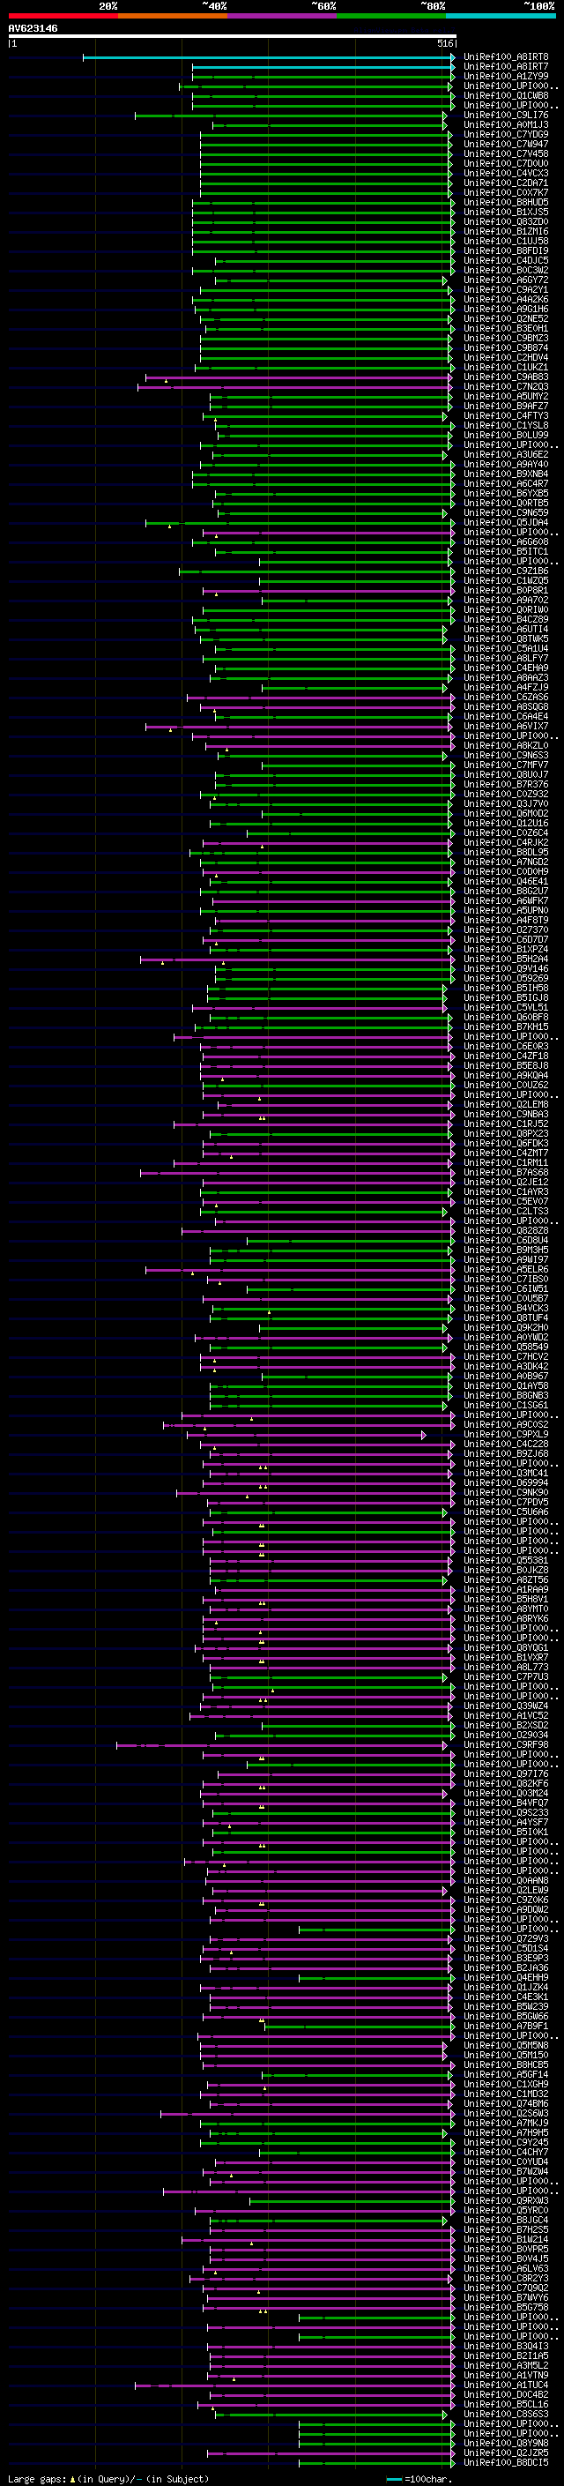Click hit UniRef100_C9LI76
Image resolution: width=564 pixels, height=2486 pixels.
point(506,115)
